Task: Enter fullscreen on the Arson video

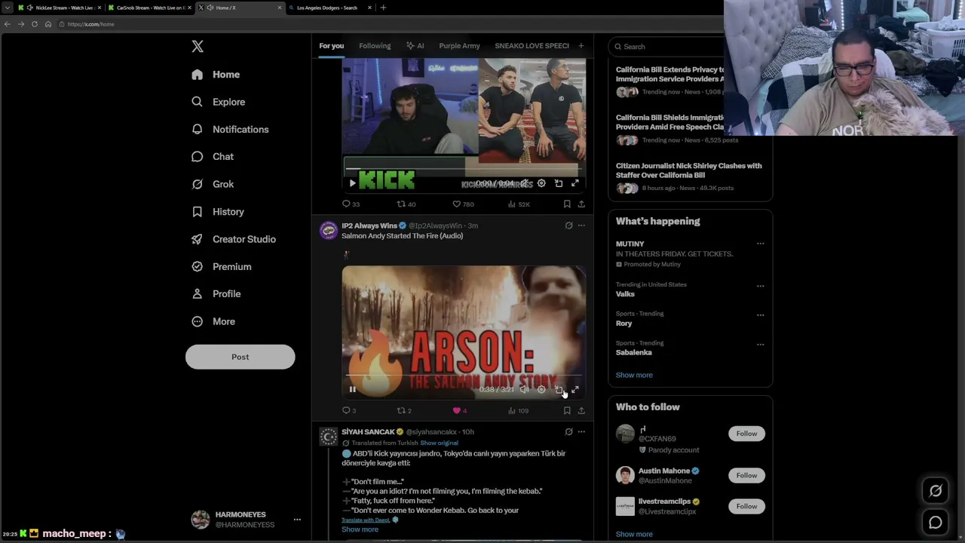Action: [574, 389]
